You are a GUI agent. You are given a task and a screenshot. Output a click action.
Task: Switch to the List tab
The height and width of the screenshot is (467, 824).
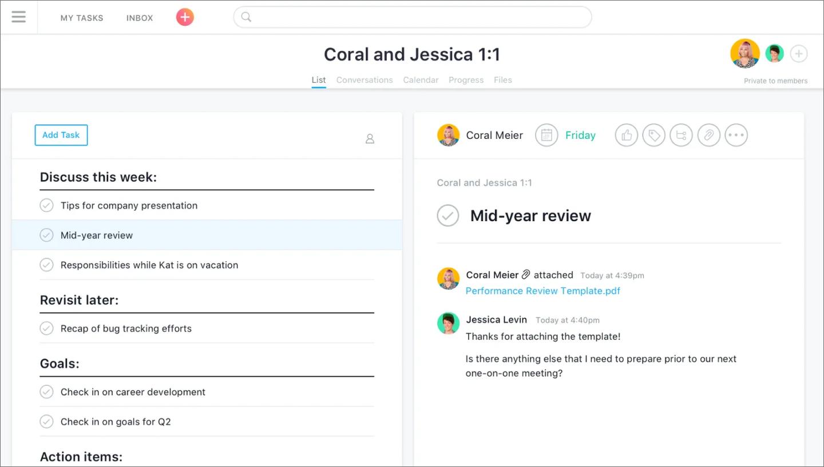click(319, 80)
